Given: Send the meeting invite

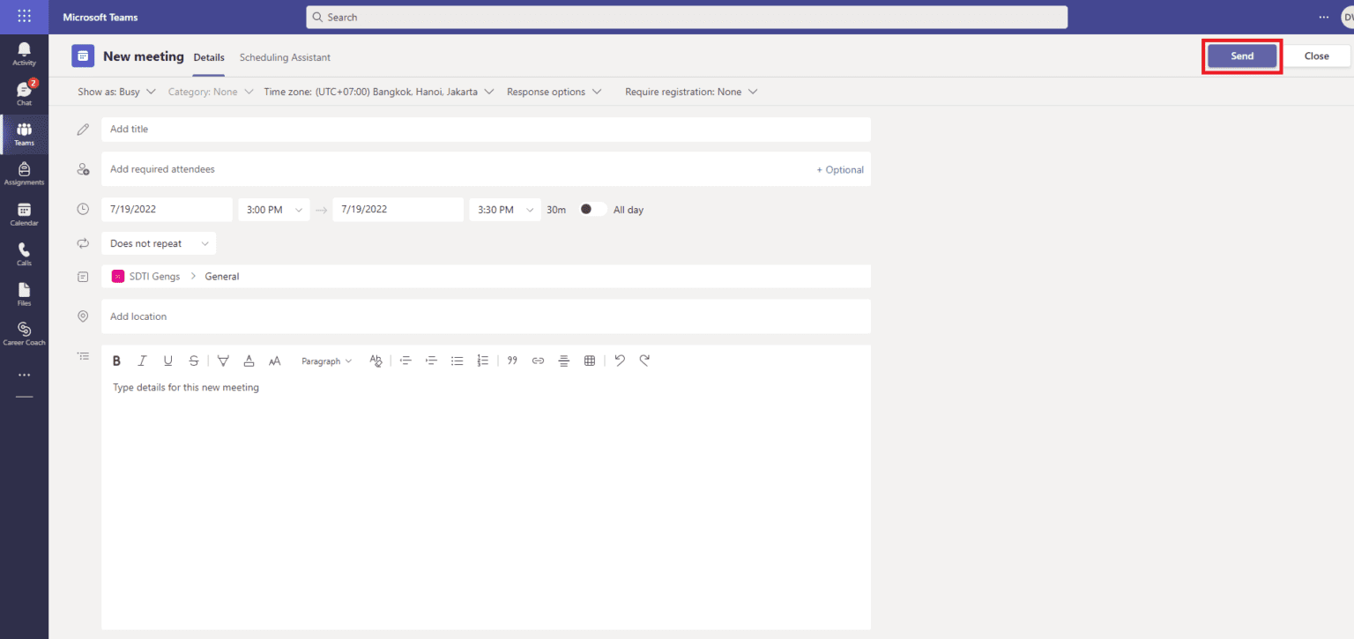Looking at the screenshot, I should (x=1242, y=56).
